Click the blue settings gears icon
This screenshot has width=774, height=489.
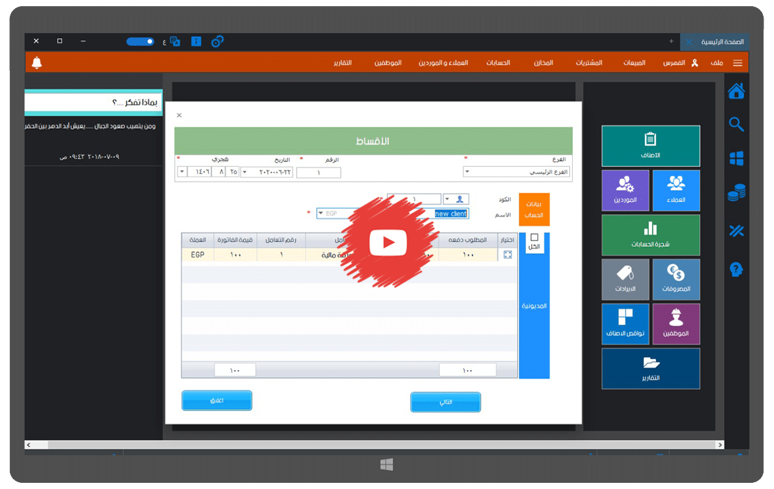pyautogui.click(x=217, y=42)
